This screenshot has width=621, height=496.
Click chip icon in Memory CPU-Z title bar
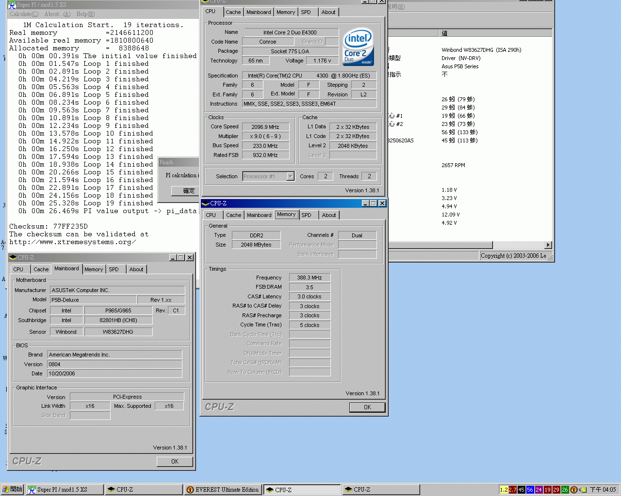pos(206,203)
